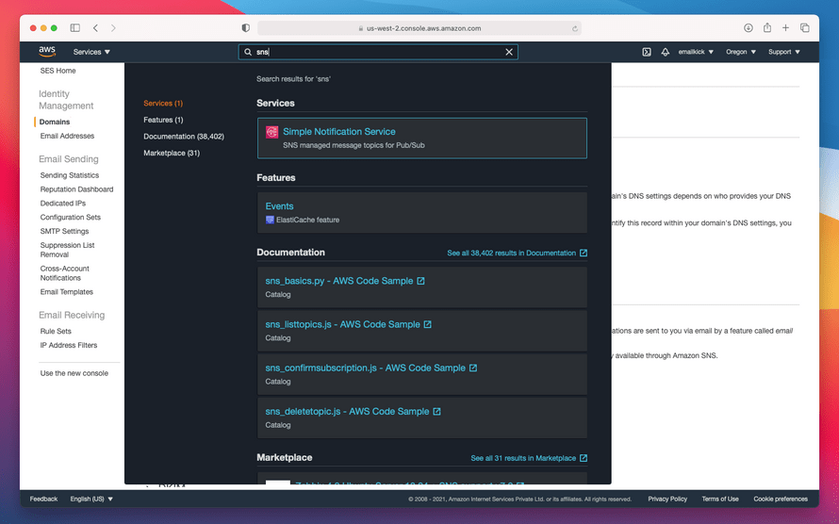Show Safari tab overview icon
Screen dimensions: 839x524
pos(804,28)
